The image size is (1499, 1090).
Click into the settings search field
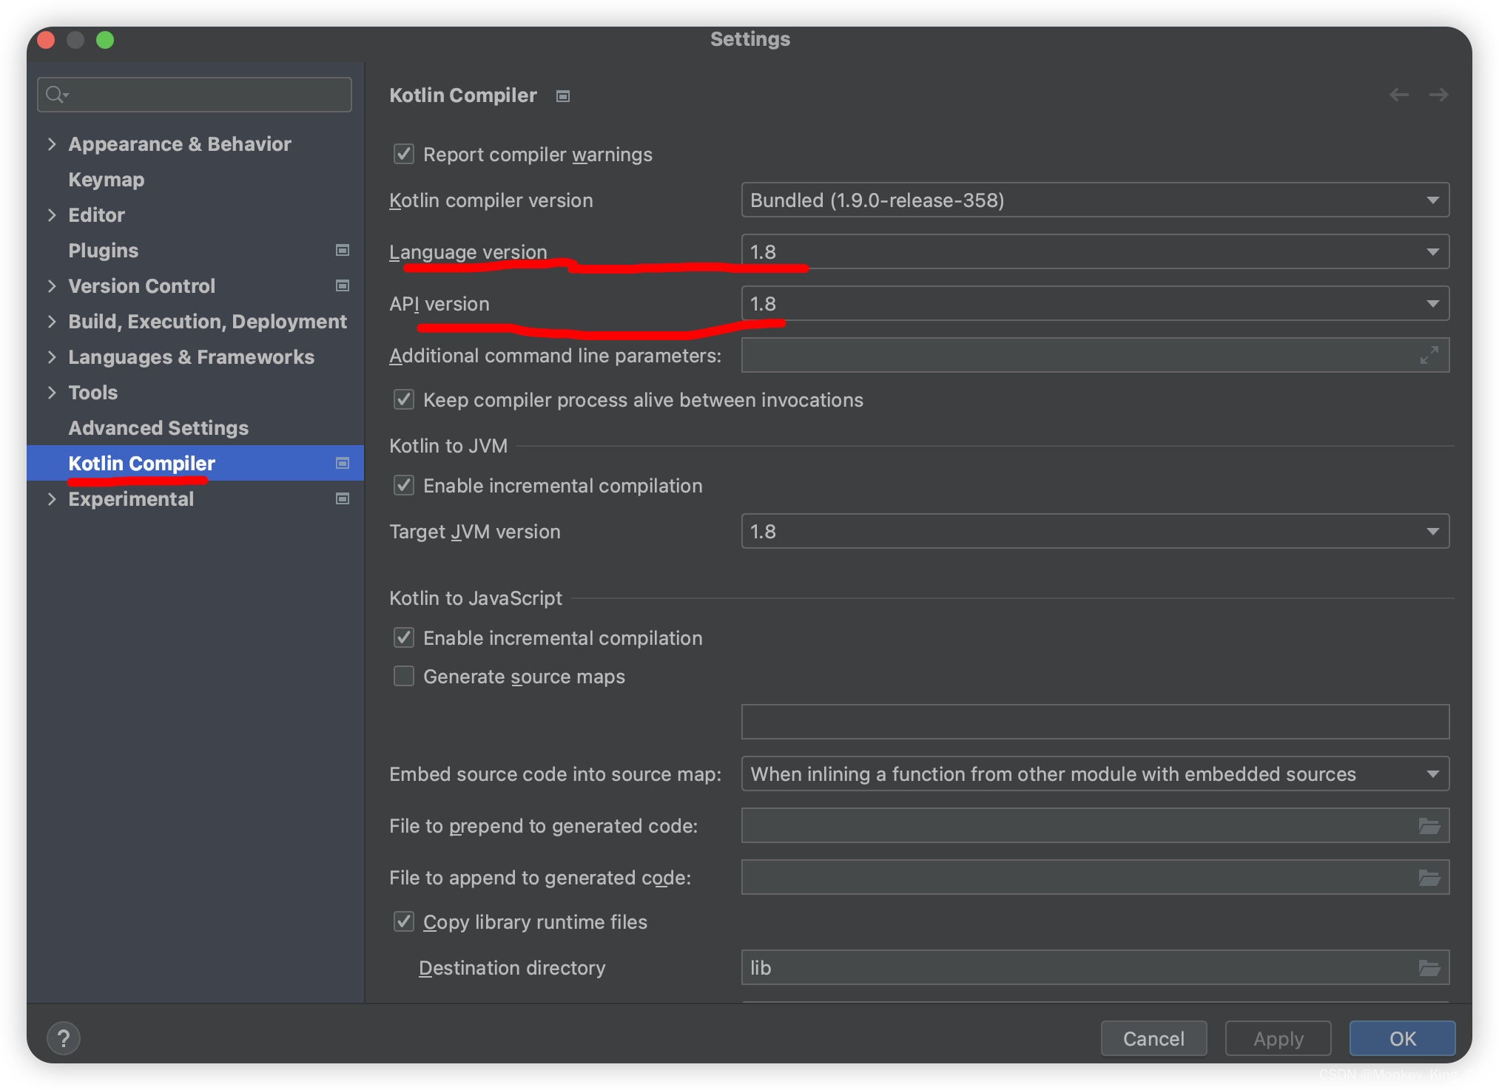click(x=194, y=94)
